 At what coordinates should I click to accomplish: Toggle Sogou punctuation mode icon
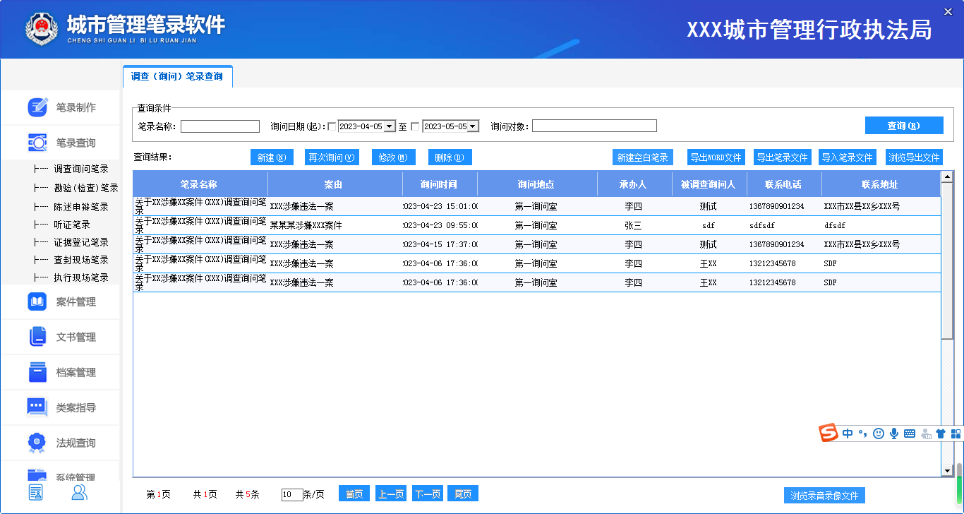(862, 434)
